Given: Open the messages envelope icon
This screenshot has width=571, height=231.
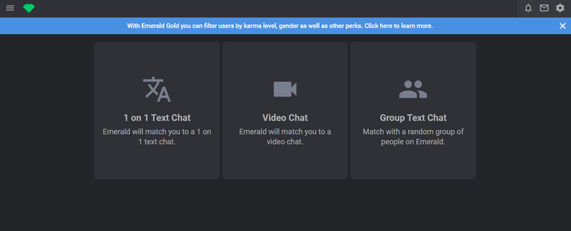Looking at the screenshot, I should click(x=544, y=8).
